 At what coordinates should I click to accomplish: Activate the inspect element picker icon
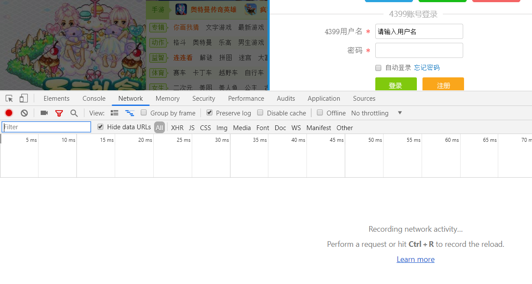point(9,99)
